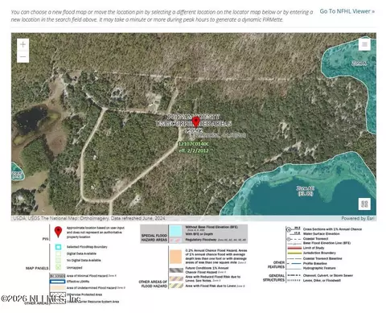The height and width of the screenshot is (313, 386).
Task: Click the Unmapped legend checkbox symbol
Action: pos(58,267)
